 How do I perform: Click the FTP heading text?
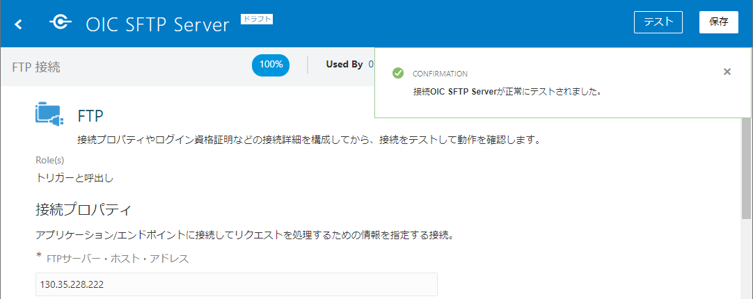point(90,115)
